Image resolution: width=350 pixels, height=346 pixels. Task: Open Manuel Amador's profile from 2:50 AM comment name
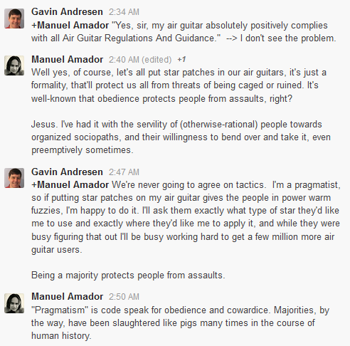68,297
